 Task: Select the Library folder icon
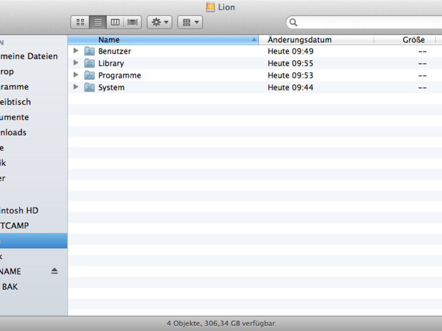point(90,63)
